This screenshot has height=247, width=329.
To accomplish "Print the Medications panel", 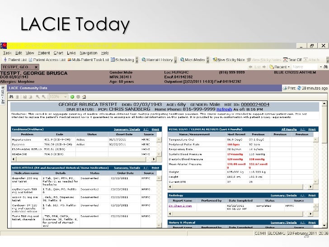I will point(155,168).
